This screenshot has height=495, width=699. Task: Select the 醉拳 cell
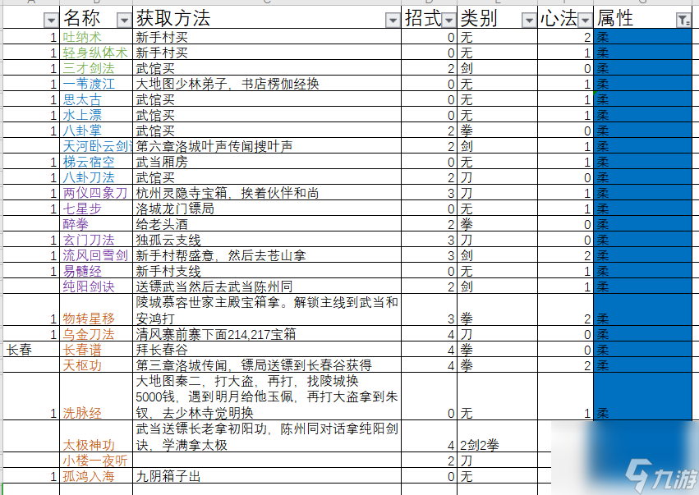96,224
